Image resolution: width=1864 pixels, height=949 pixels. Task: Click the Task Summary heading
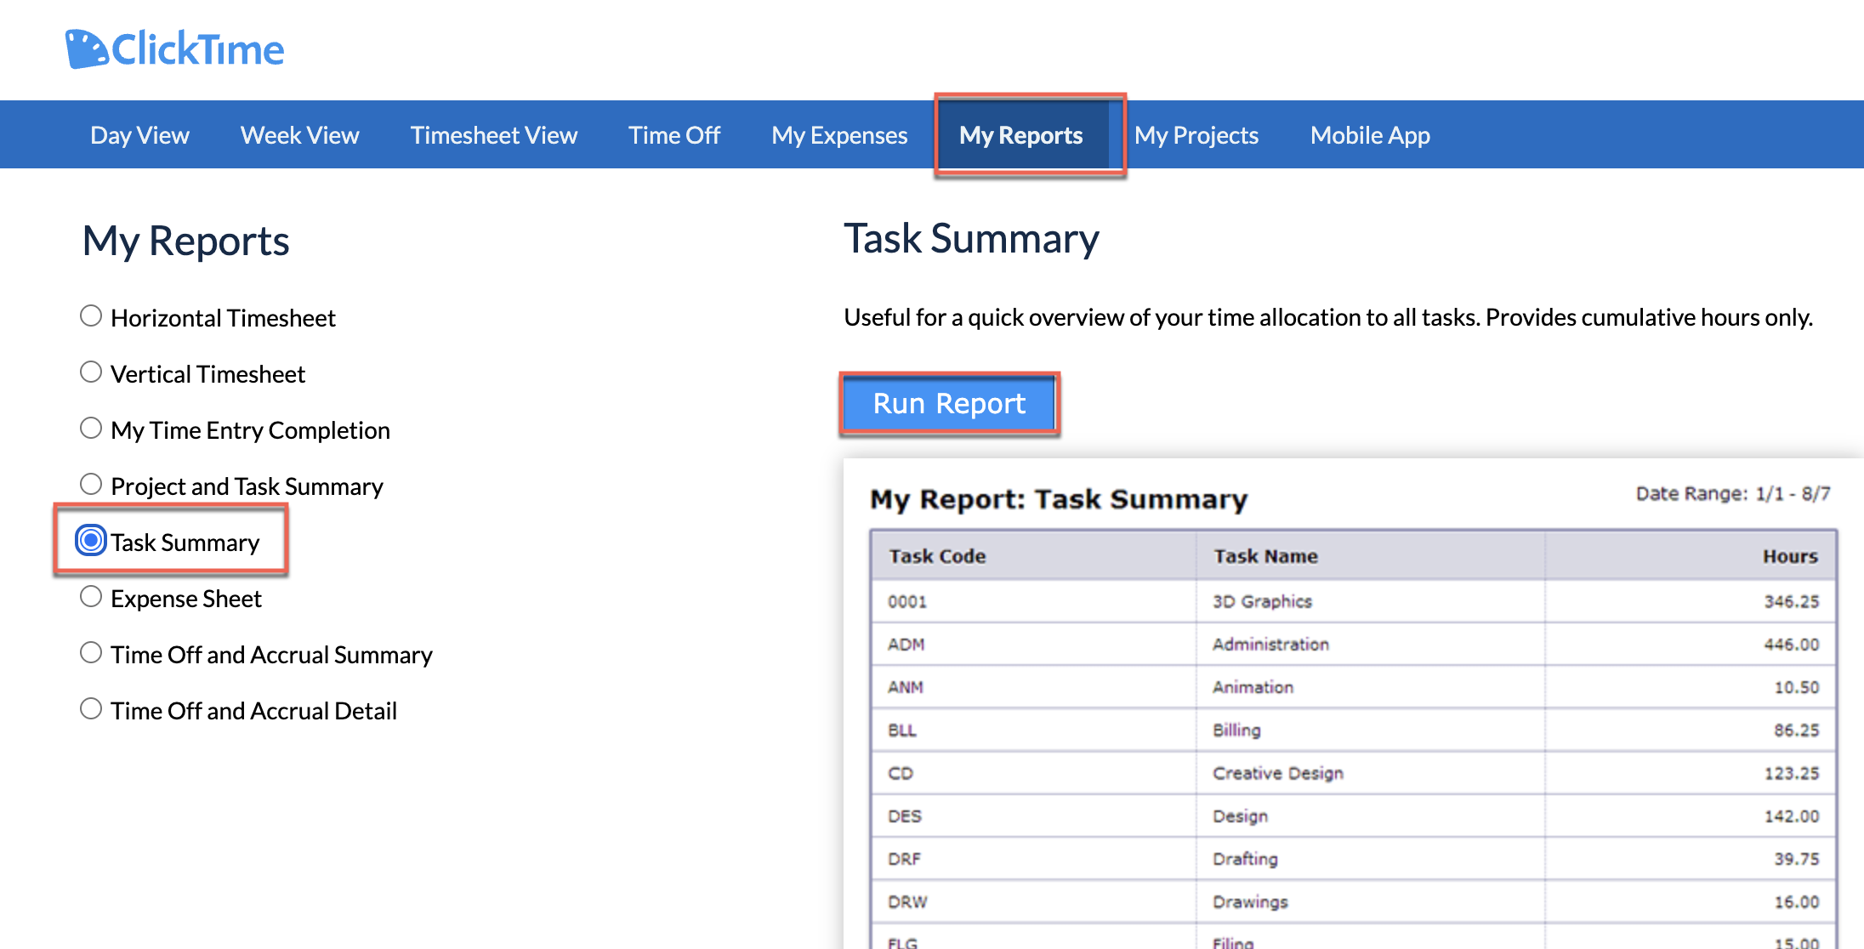click(971, 239)
